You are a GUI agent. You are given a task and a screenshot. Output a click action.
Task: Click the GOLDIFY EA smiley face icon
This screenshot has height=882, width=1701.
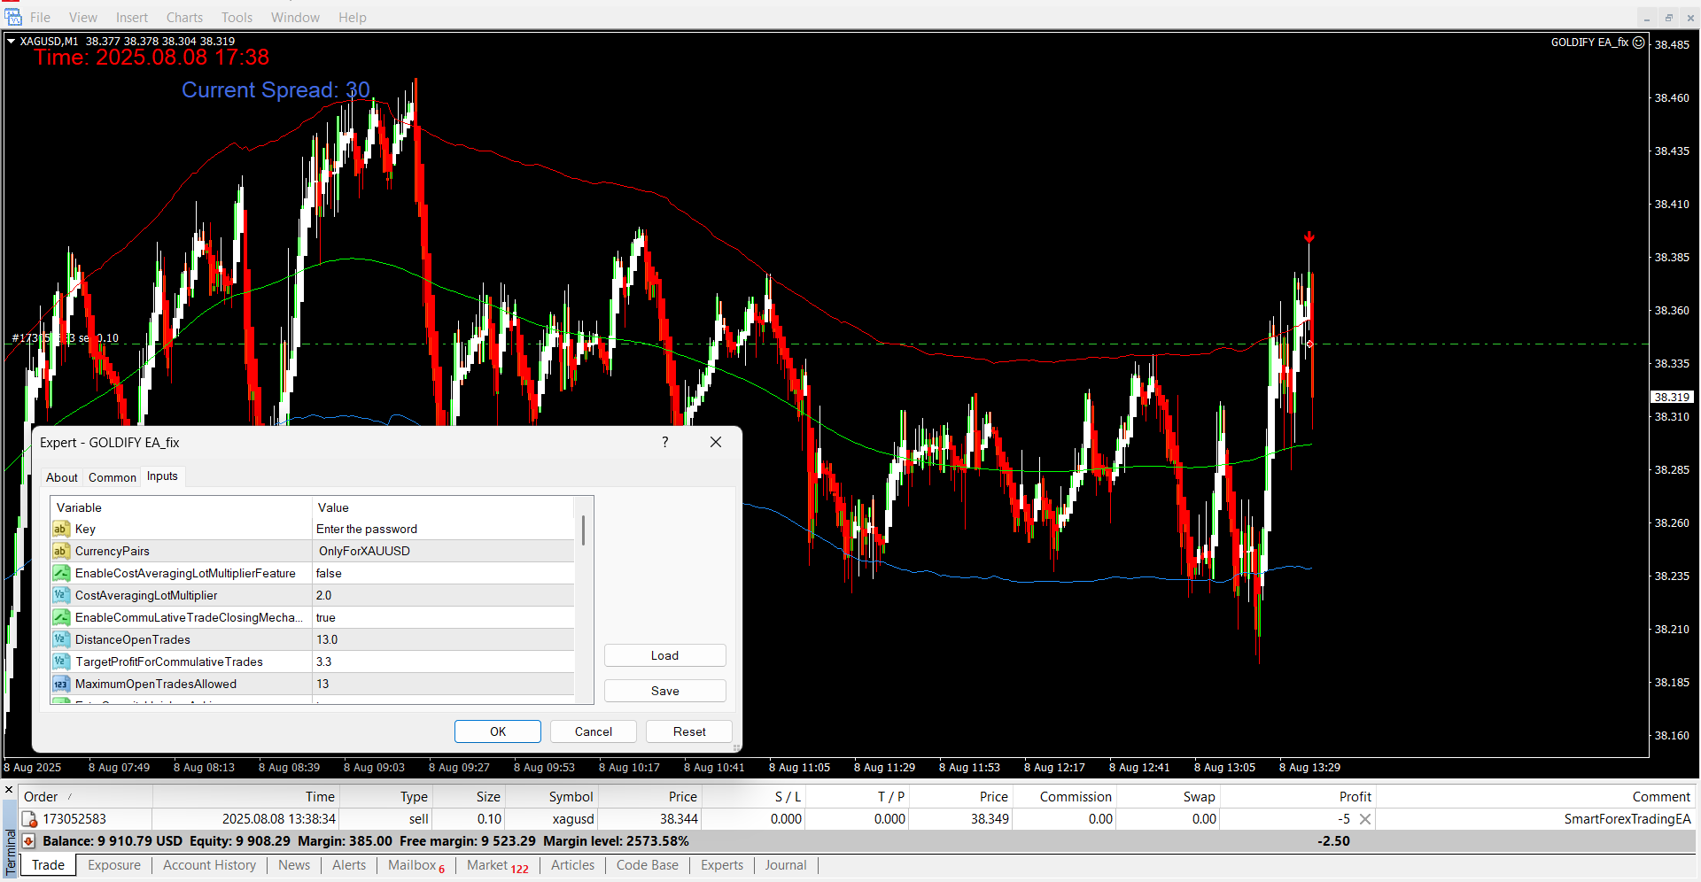point(1639,42)
